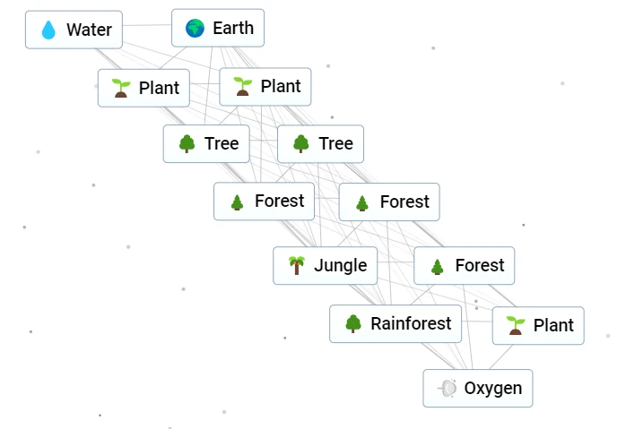
Task: Click the tree icon on Rainforest
Action: coord(352,324)
